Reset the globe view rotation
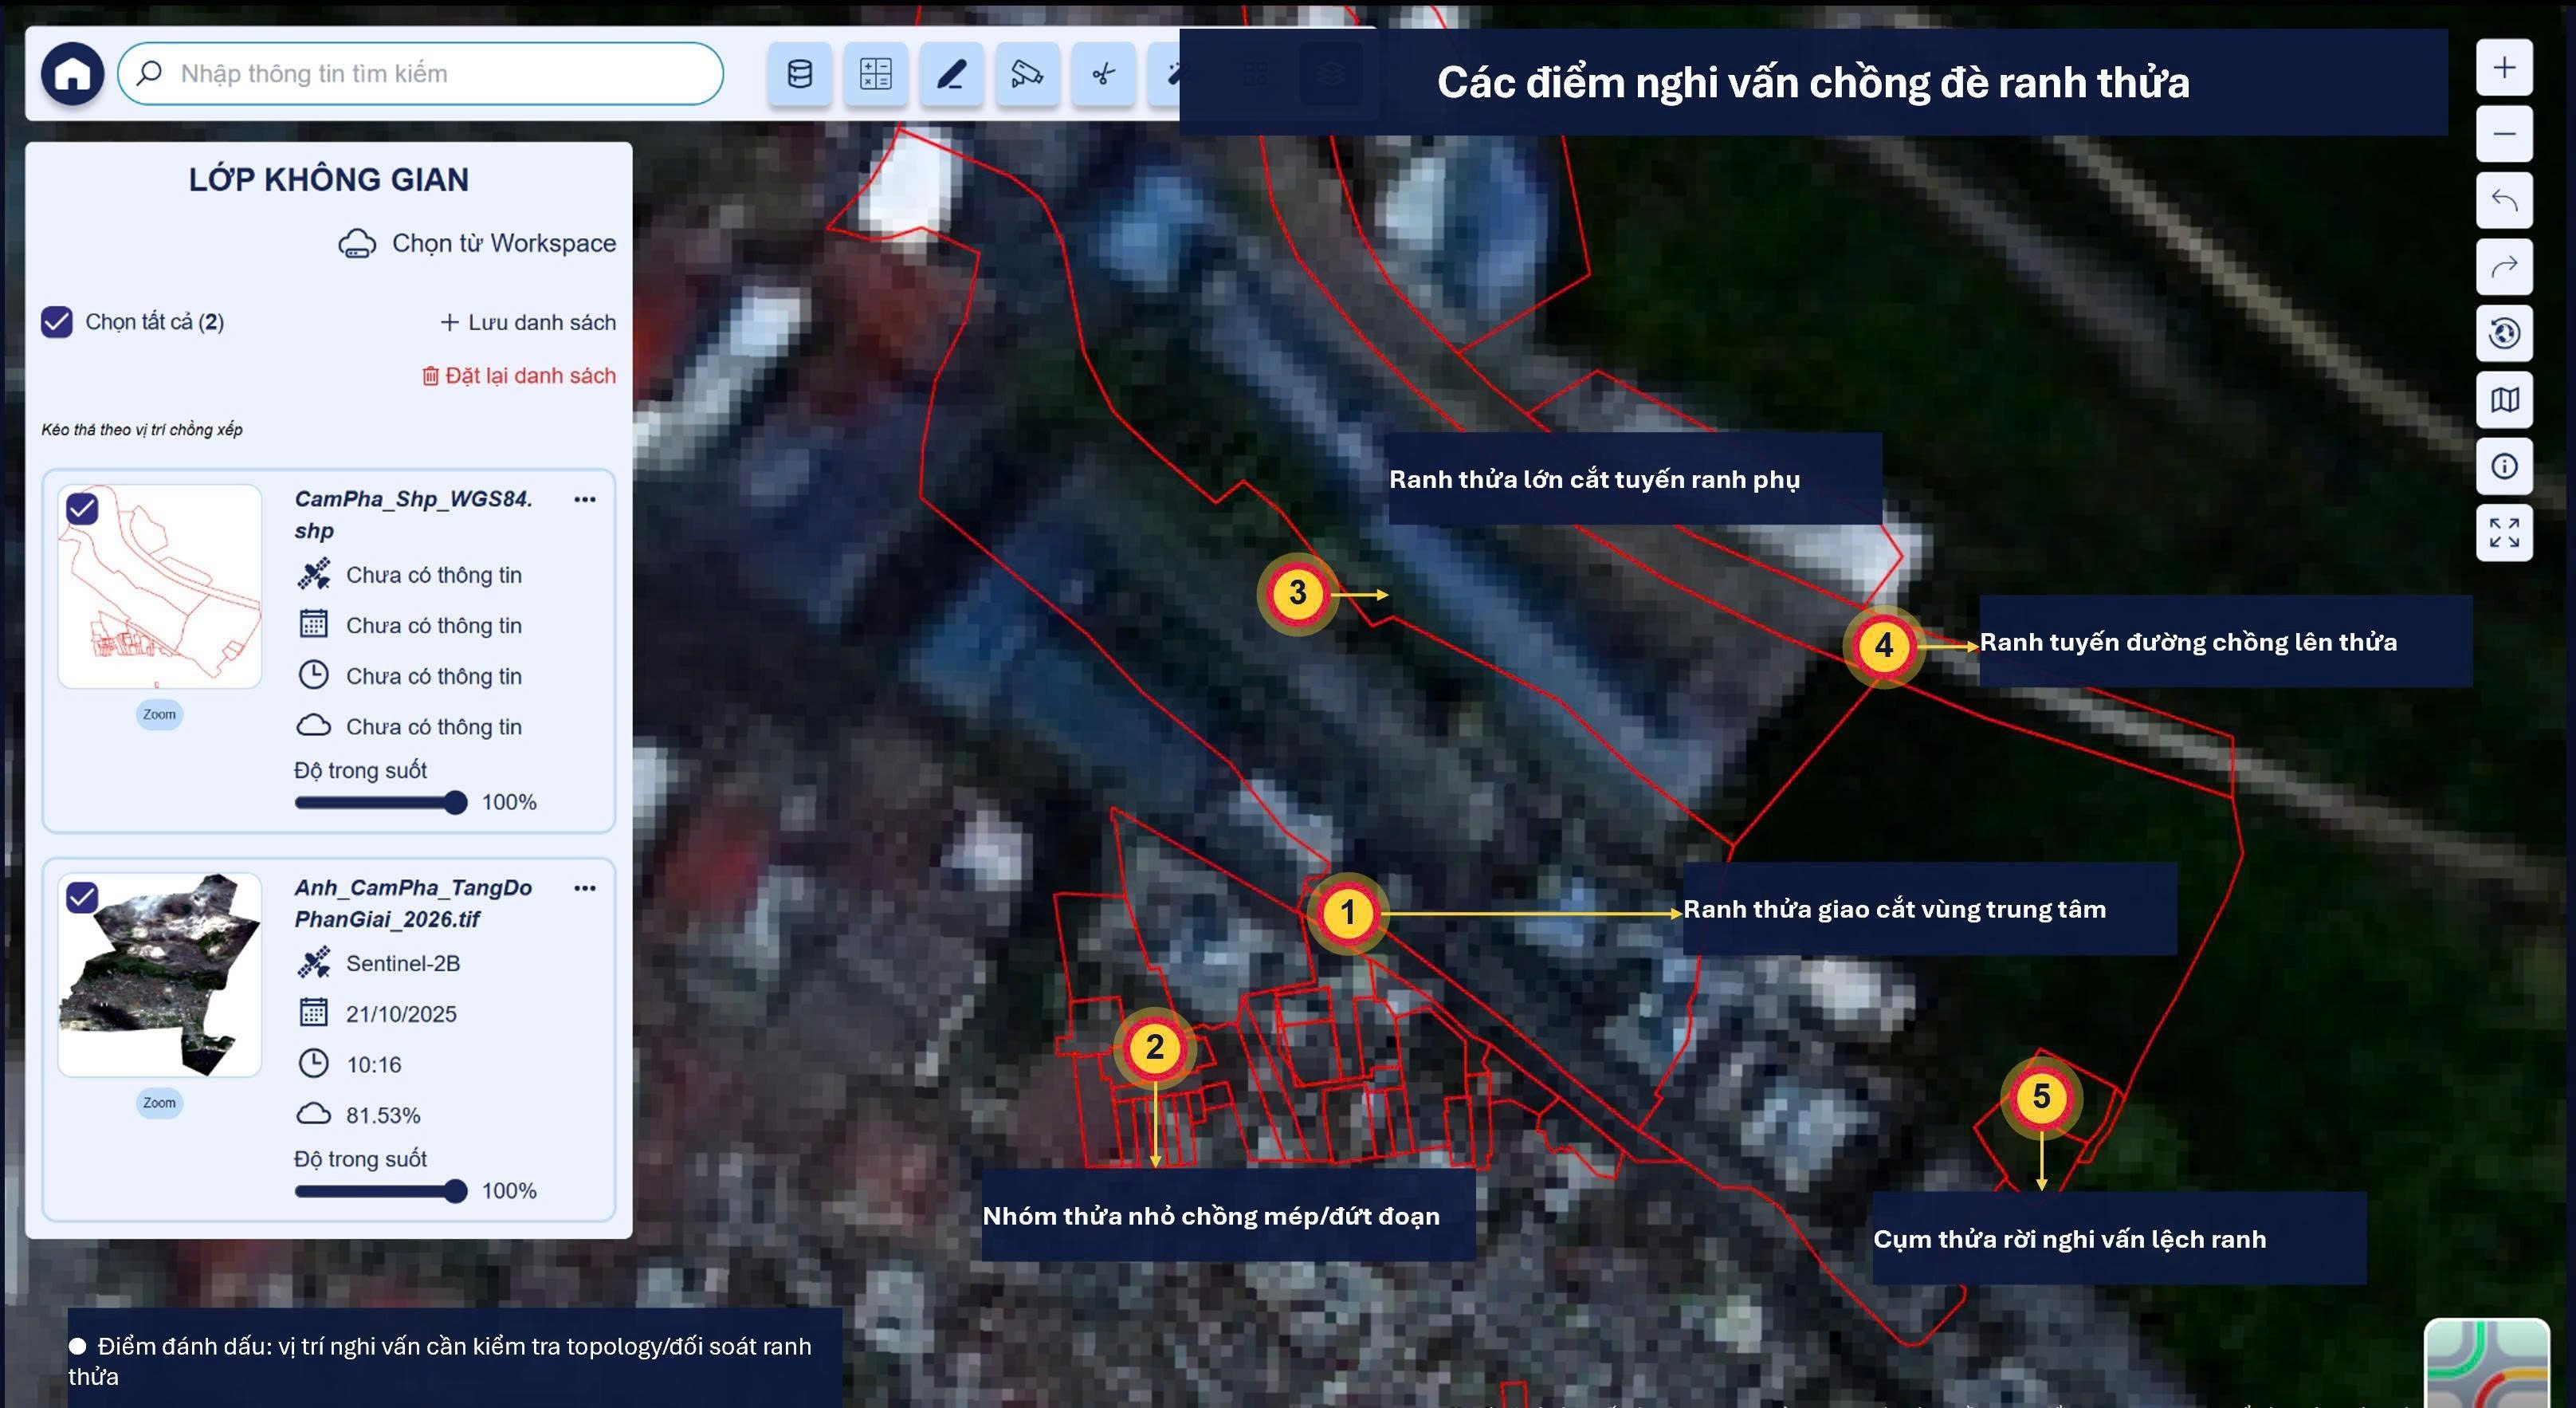This screenshot has width=2576, height=1408. (2504, 333)
